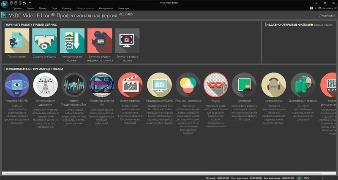Click the zoom slider handle in status bar

322,178
